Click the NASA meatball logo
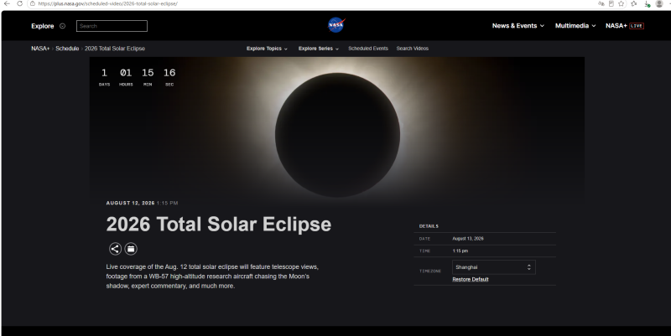 pyautogui.click(x=336, y=25)
